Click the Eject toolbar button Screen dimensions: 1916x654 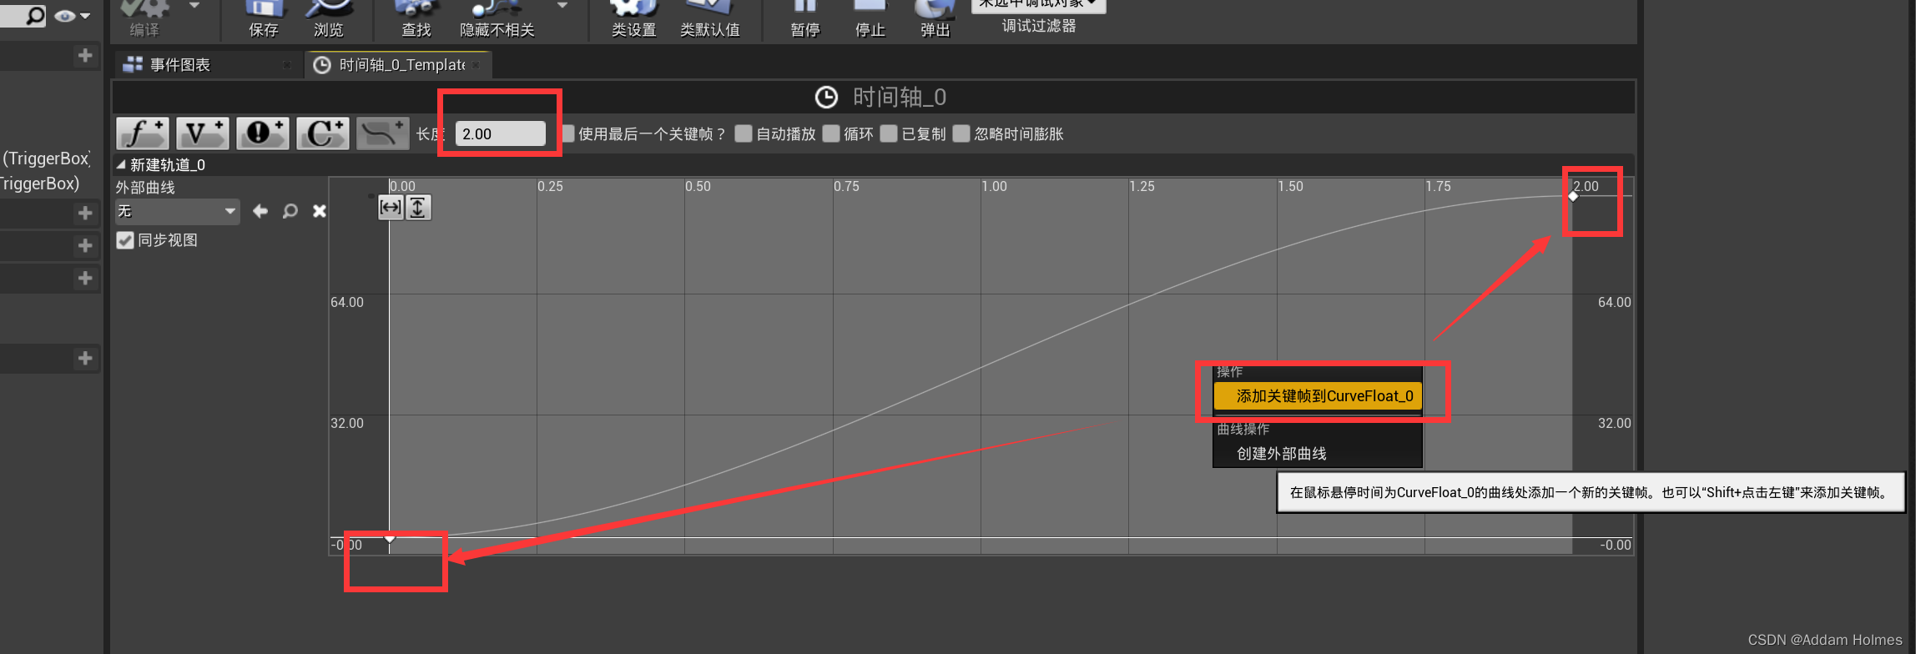tap(935, 18)
